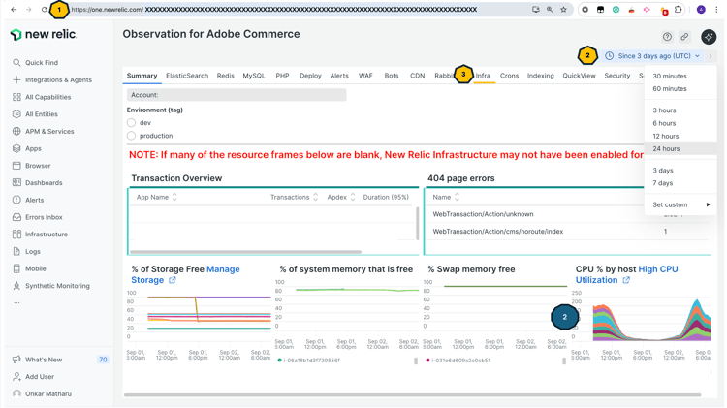Screen dimensions: 727x408
Task: Show more sidebar items ellipsis
Action: (16, 302)
